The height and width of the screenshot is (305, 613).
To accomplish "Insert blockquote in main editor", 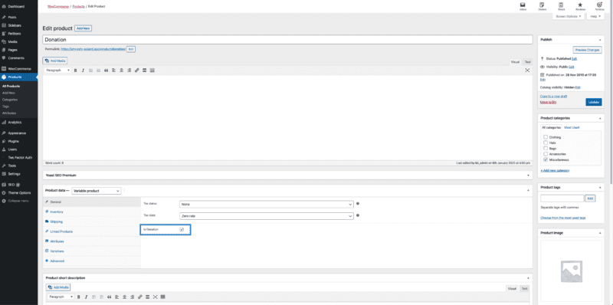I will [x=106, y=71].
